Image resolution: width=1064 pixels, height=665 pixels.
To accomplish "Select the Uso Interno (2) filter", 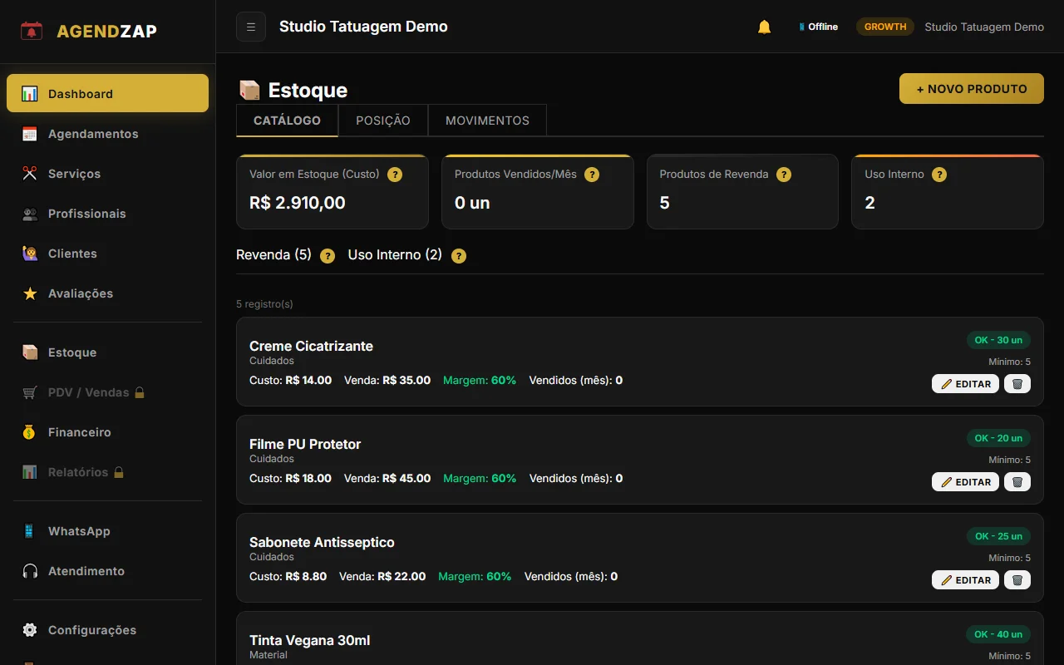I will point(395,255).
